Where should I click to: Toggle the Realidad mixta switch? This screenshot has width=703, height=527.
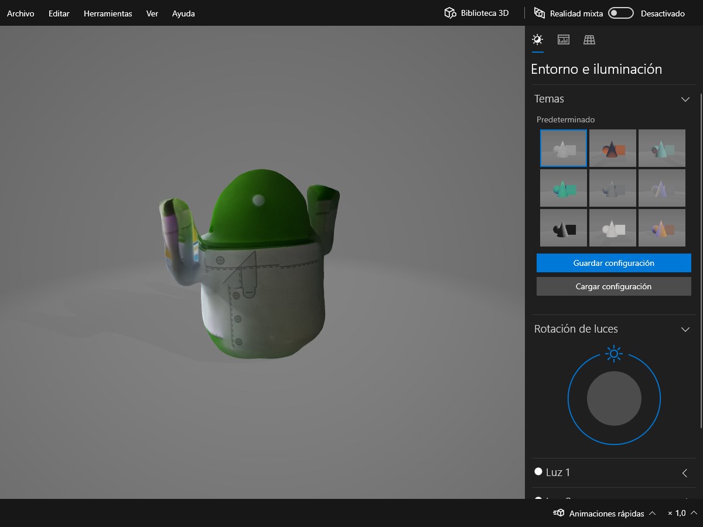[620, 13]
